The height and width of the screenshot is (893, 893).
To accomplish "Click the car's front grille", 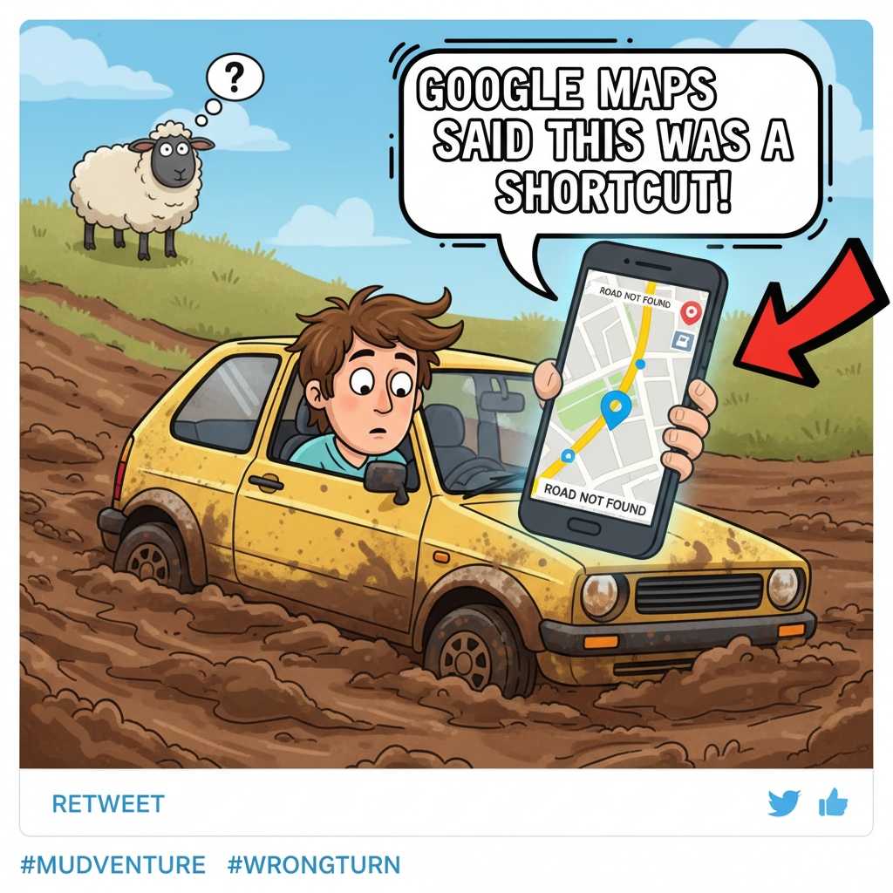I will (x=699, y=593).
